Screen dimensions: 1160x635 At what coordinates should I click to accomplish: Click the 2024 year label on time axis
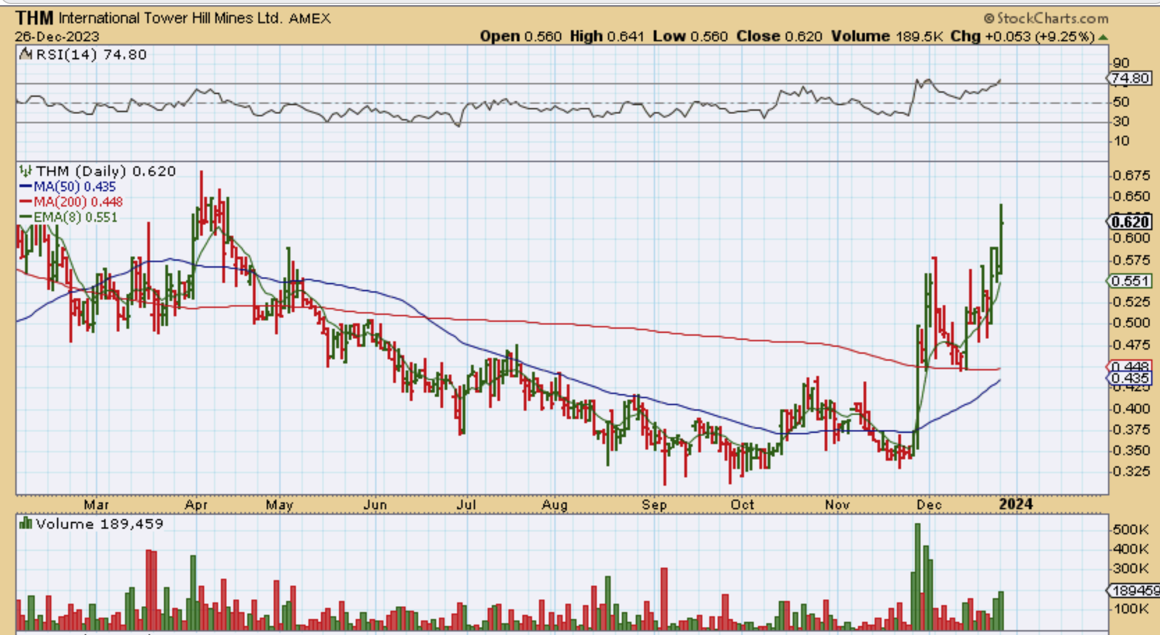tap(1016, 504)
